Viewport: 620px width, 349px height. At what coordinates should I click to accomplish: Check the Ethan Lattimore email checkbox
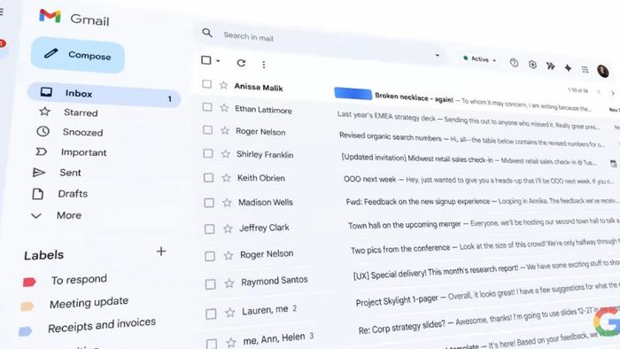(x=207, y=106)
